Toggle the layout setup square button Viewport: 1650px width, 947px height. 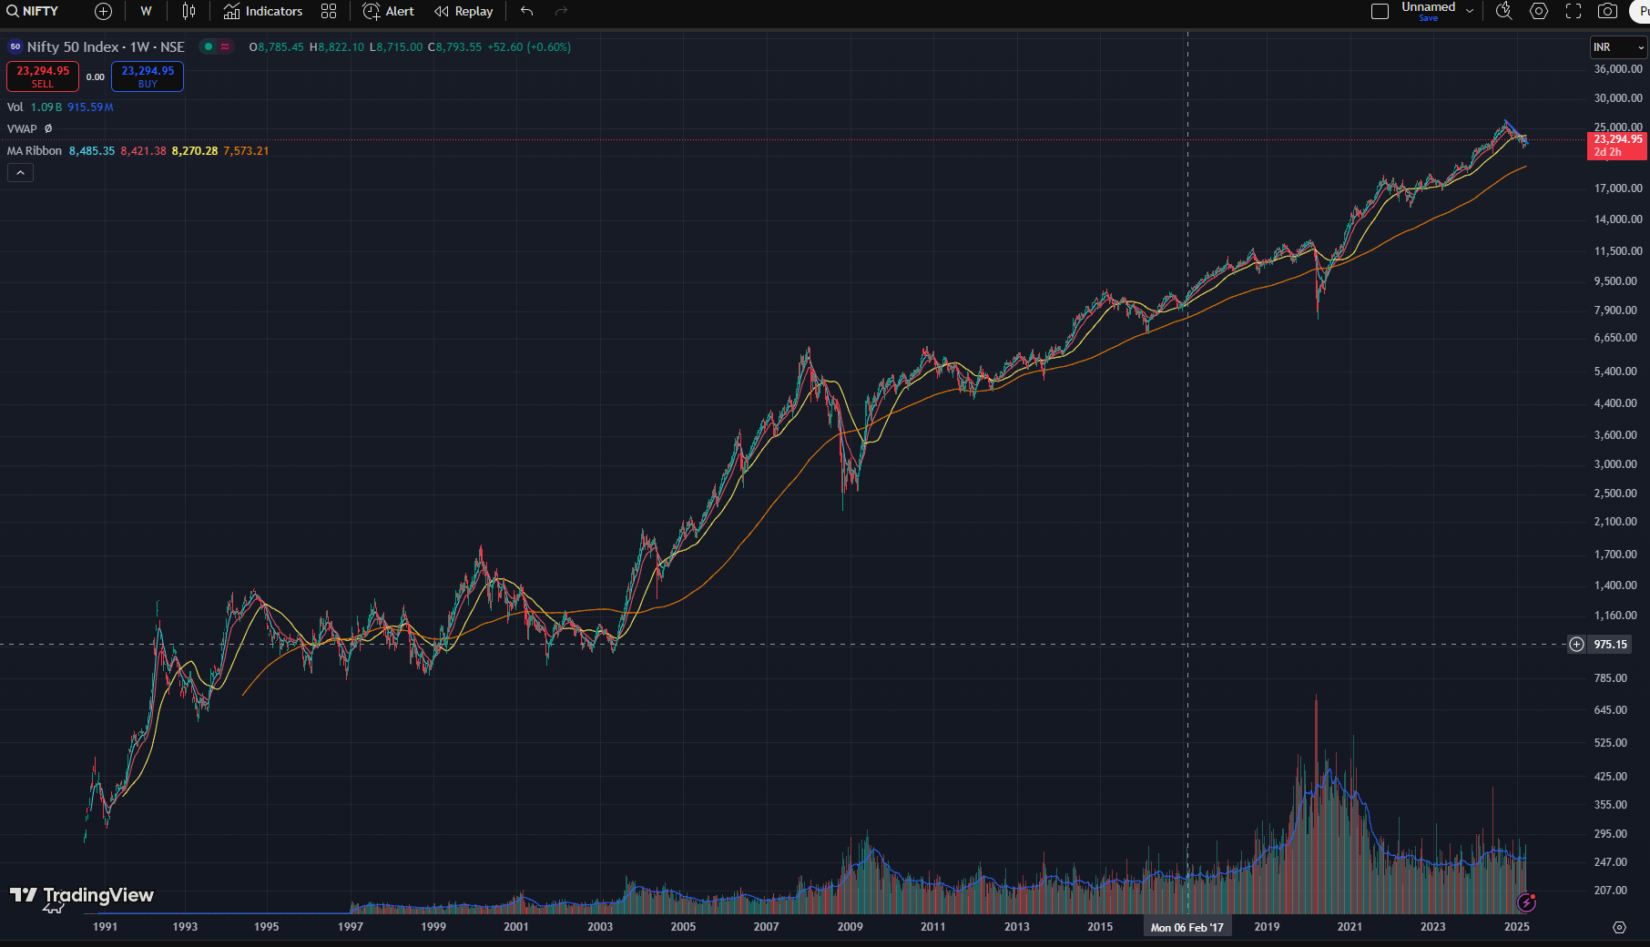pyautogui.click(x=1380, y=11)
